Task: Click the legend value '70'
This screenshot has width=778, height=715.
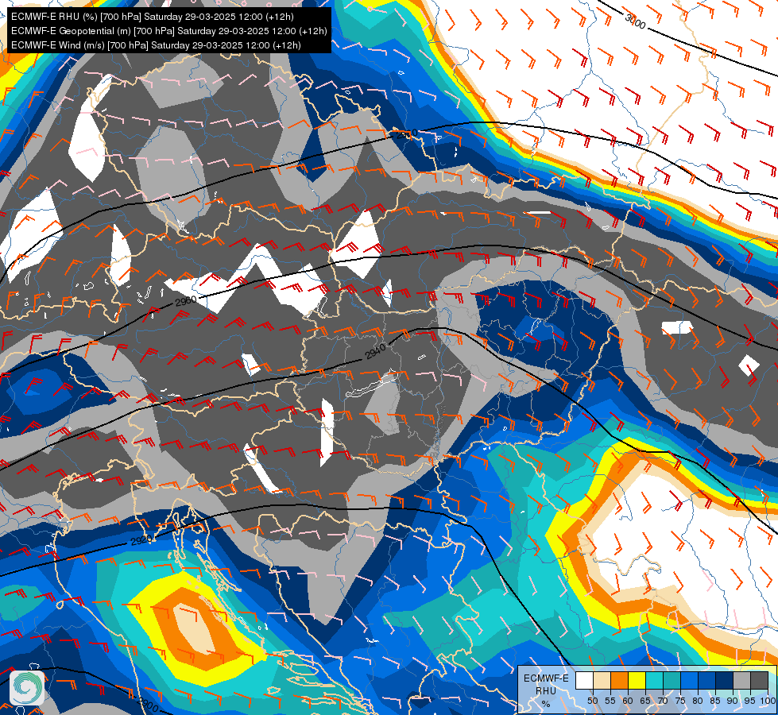Action: (663, 701)
